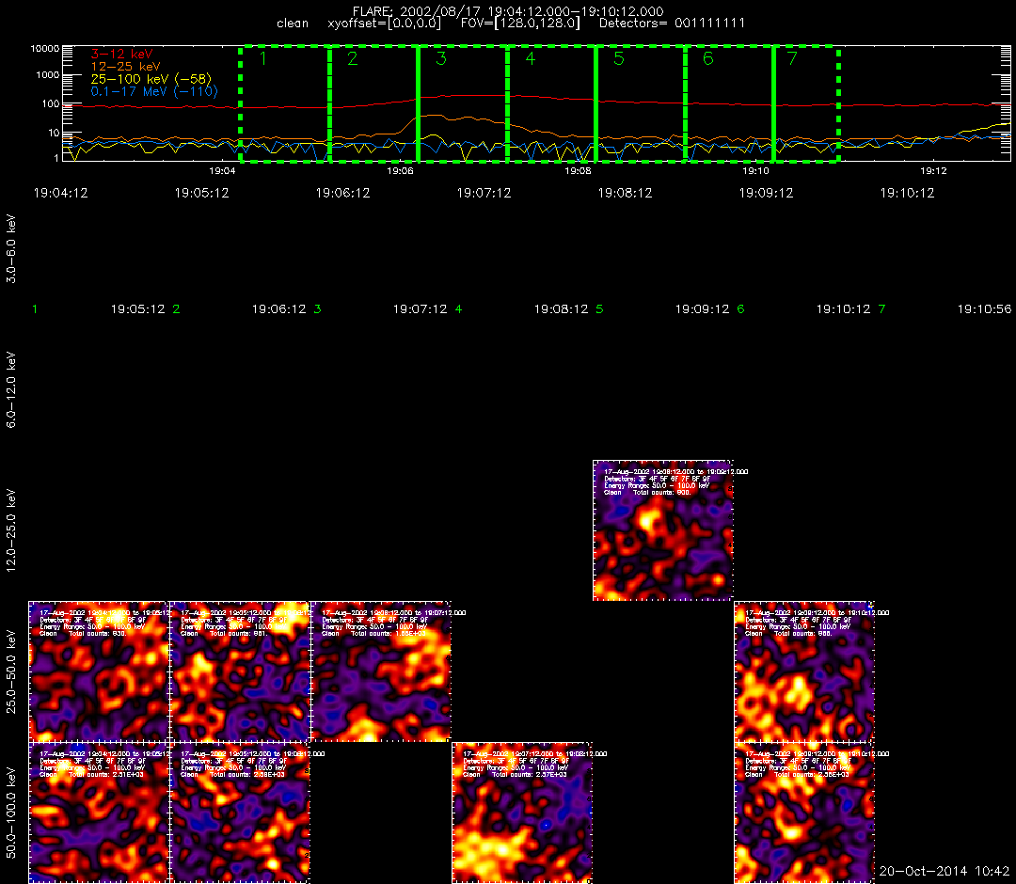Screen dimensions: 1016x884
Task: Open the 12.0-25.0 keV image for interval 5
Action: [663, 530]
